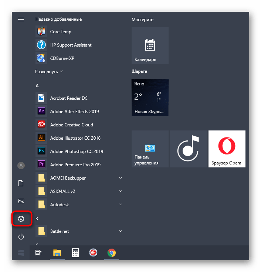This screenshot has width=261, height=272.
Task: Expand the Autodesk folder chevron
Action: coord(121,204)
